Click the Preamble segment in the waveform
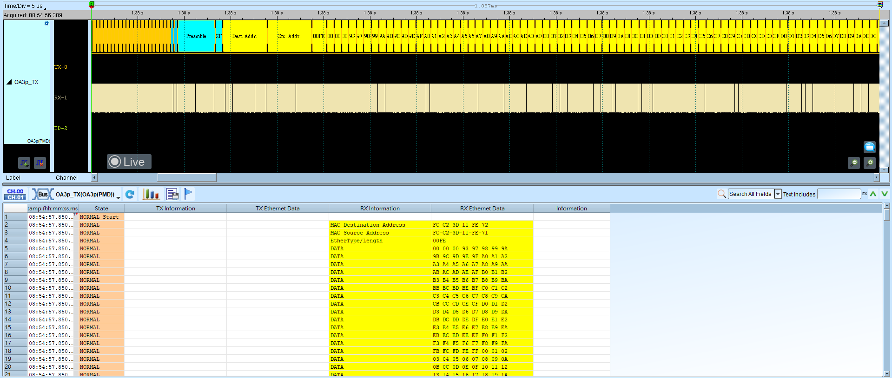 point(196,36)
